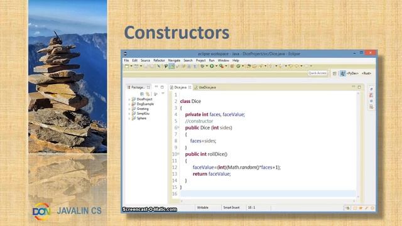Open the File menu

tap(126, 60)
